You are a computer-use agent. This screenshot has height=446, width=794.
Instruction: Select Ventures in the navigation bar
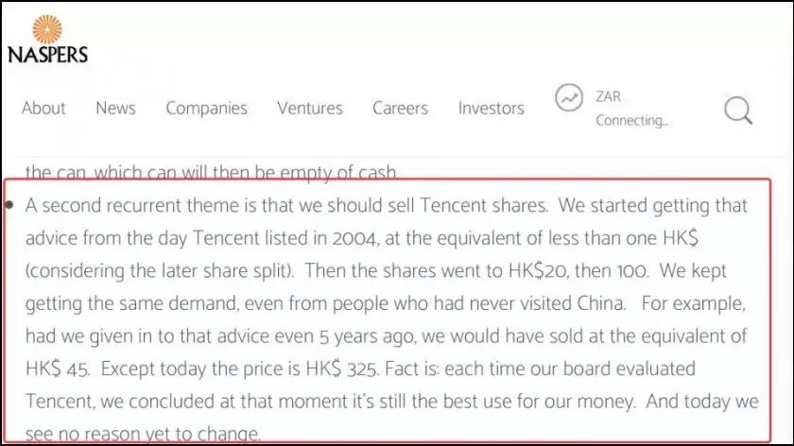pyautogui.click(x=309, y=108)
